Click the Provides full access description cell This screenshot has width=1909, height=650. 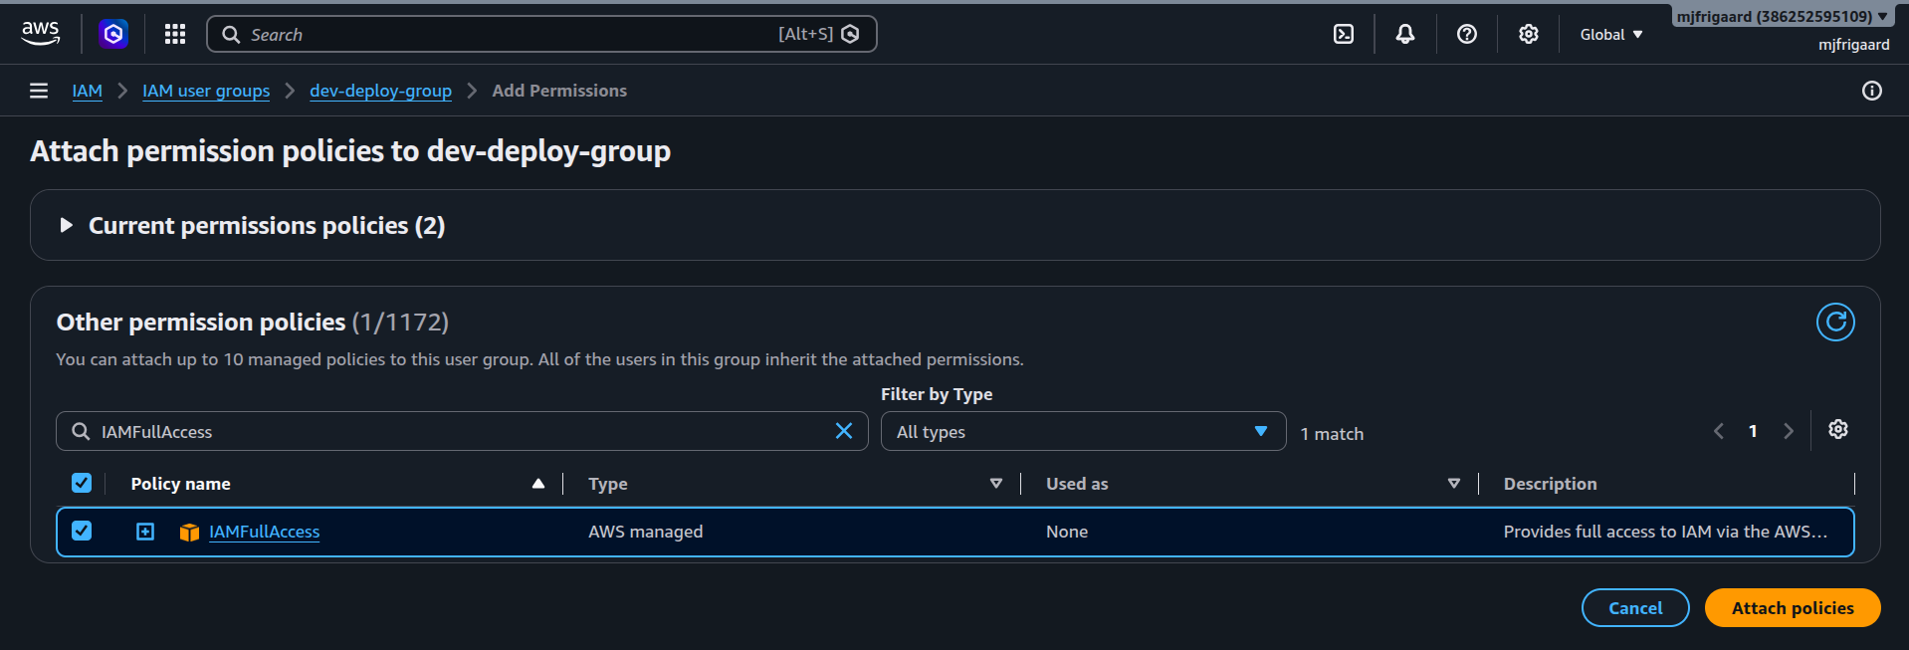[x=1665, y=532]
